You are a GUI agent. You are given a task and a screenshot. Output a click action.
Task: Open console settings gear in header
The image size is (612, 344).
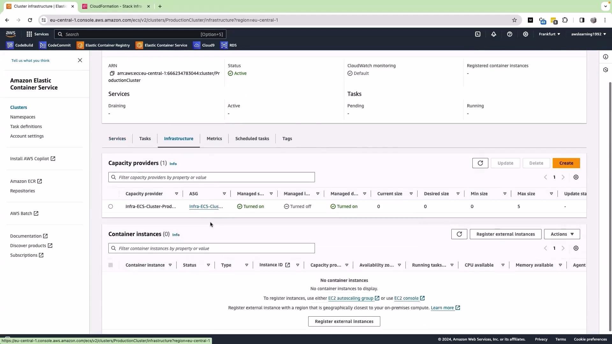click(525, 34)
